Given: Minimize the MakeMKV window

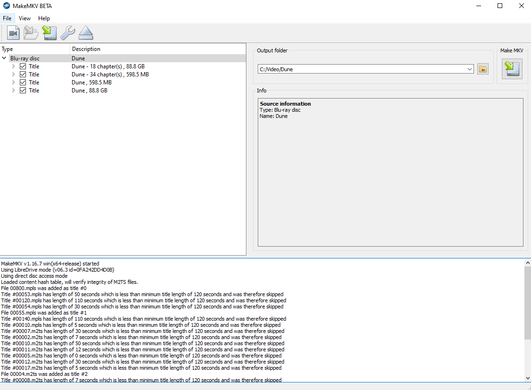Looking at the screenshot, I should (479, 6).
